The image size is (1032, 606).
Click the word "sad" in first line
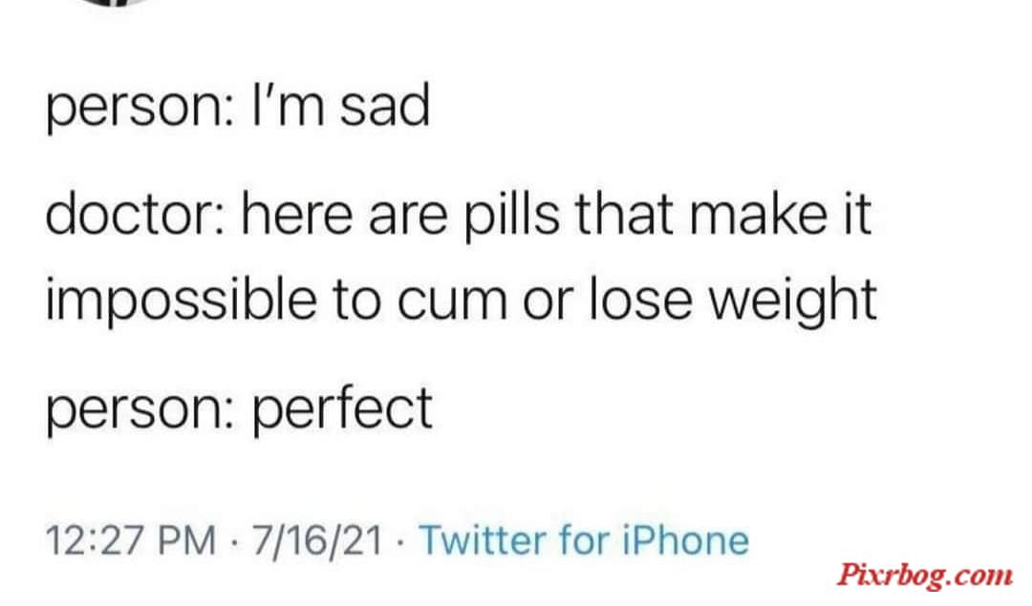[385, 107]
